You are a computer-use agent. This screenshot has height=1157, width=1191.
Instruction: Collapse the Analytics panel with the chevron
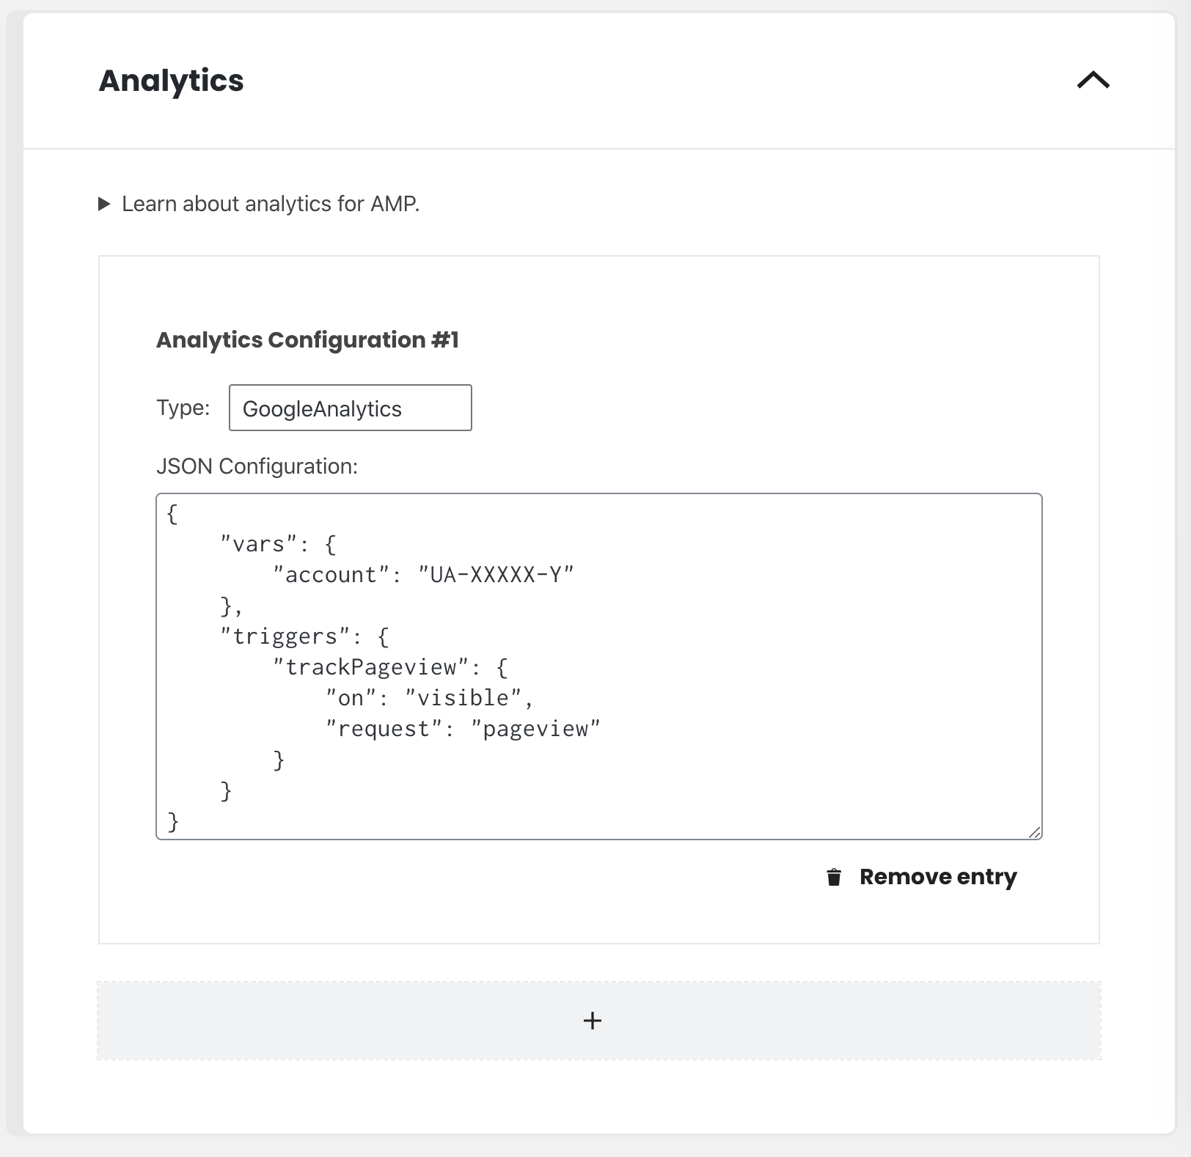pos(1093,80)
